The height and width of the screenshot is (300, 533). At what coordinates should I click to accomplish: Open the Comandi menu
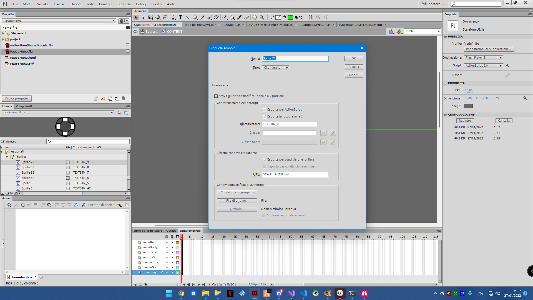(x=105, y=4)
